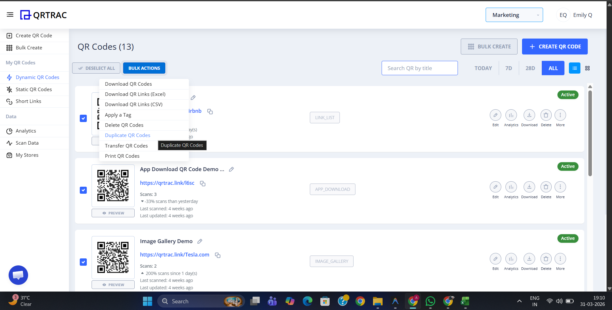
Task: Select Print QR Codes from the menu
Action: 122,156
